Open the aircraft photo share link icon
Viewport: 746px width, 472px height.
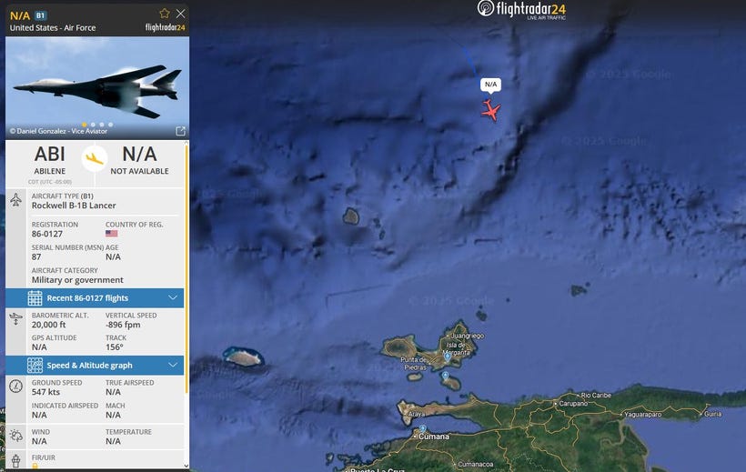pos(180,131)
